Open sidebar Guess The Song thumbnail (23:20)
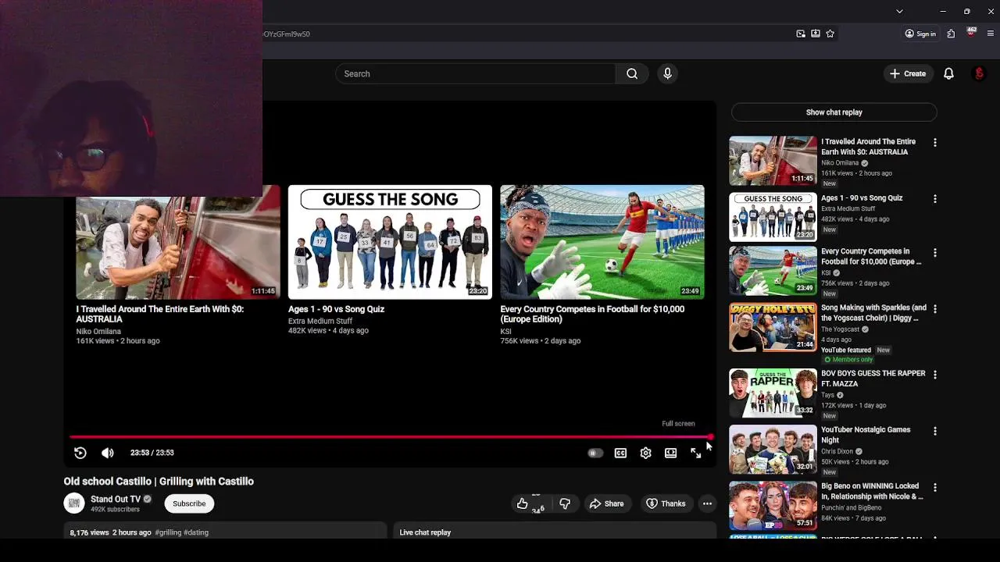The height and width of the screenshot is (562, 1000). click(x=773, y=217)
